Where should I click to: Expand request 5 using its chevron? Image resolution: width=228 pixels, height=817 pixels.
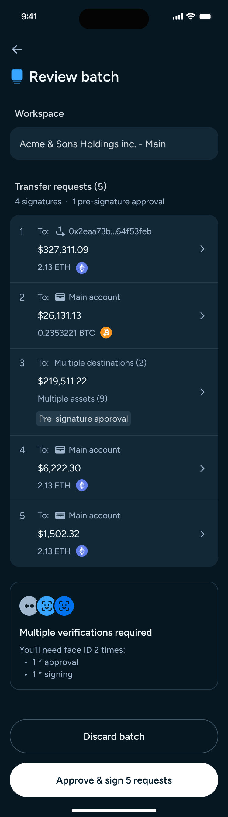[x=202, y=534]
